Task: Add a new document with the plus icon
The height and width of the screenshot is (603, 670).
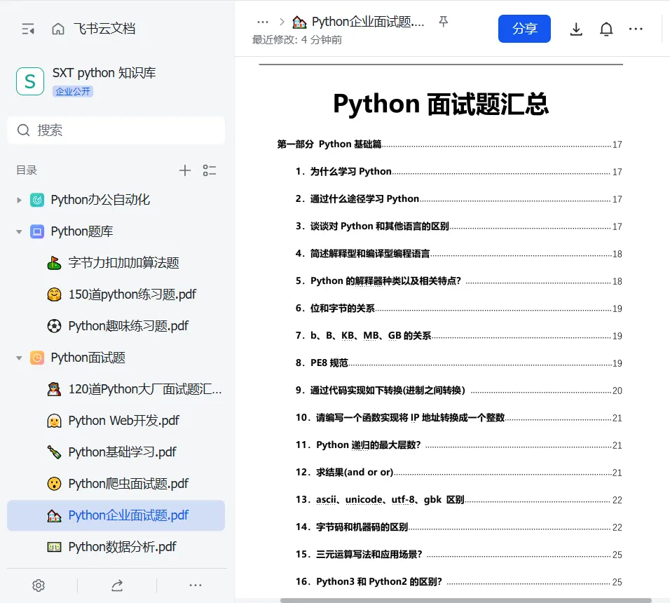Action: coord(184,170)
